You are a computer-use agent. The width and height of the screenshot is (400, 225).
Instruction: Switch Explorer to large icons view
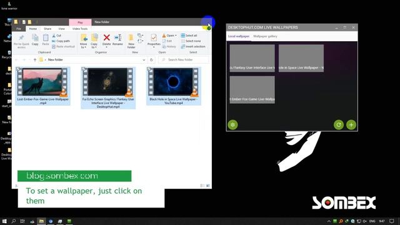[208, 186]
